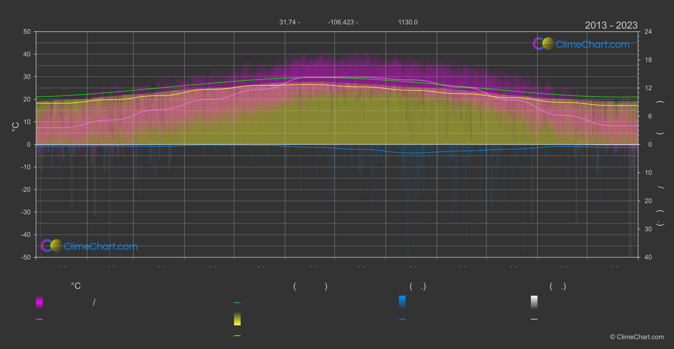Click the "6" right axis tick label
The height and width of the screenshot is (349, 674).
click(x=649, y=116)
